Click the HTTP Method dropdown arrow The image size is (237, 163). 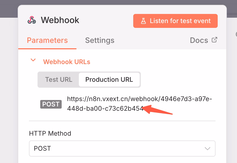click(x=207, y=148)
